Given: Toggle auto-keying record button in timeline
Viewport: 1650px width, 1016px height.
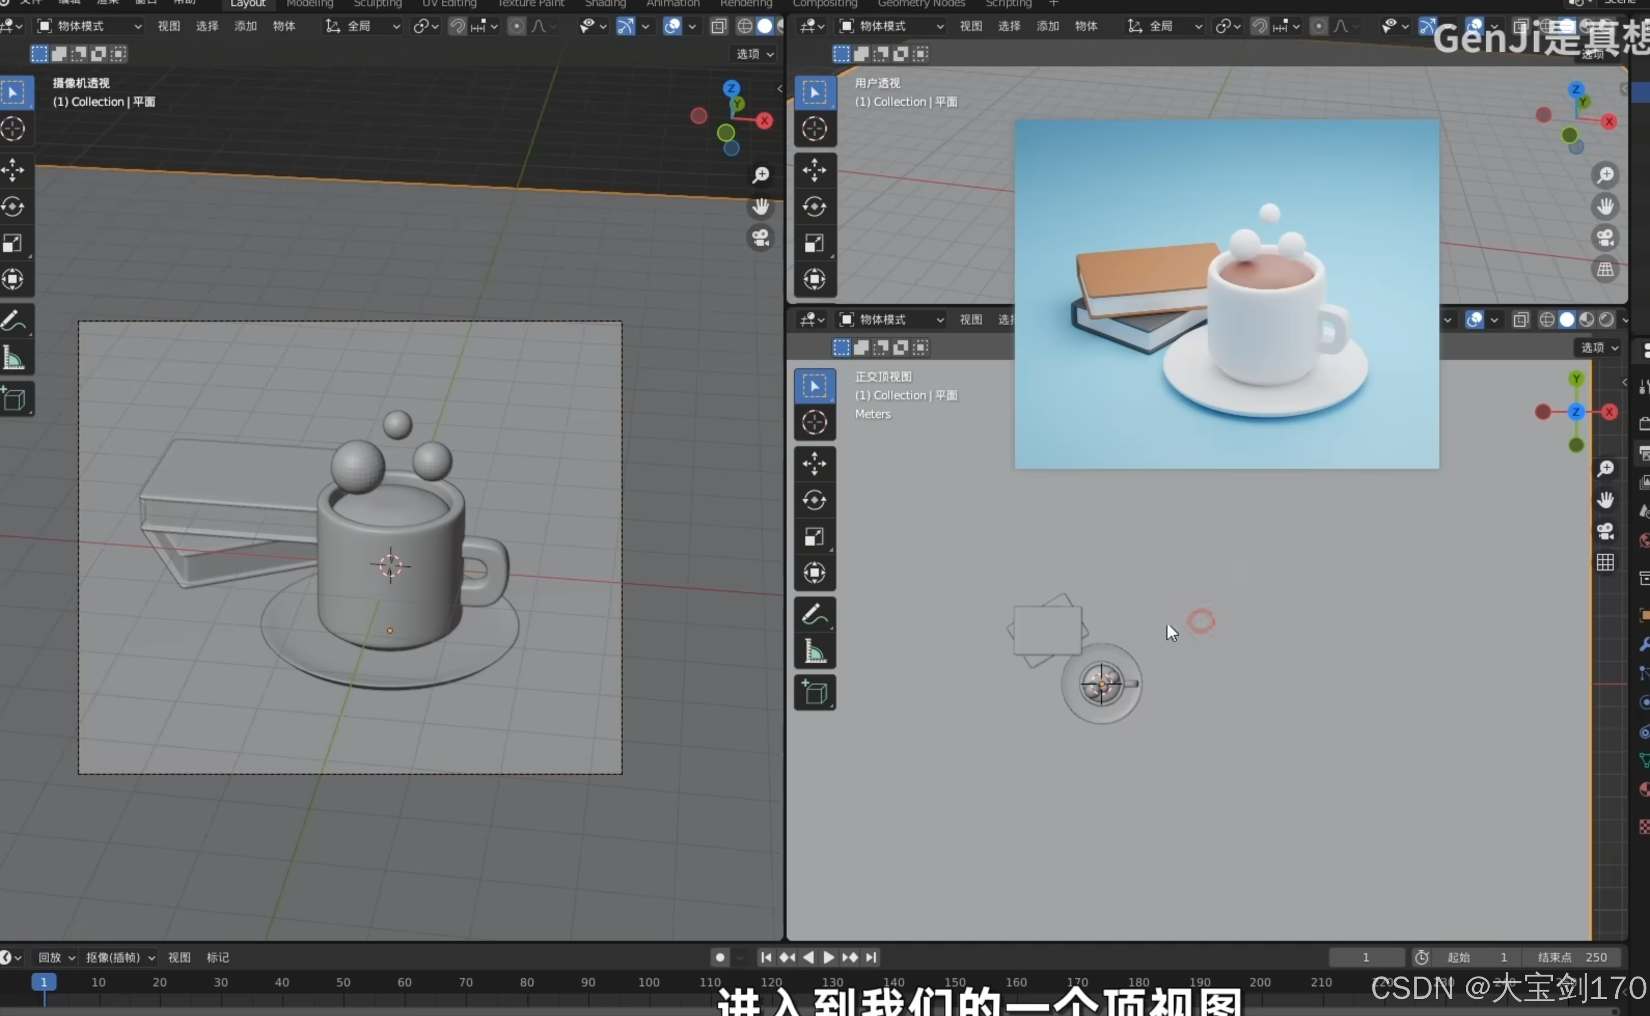Looking at the screenshot, I should tap(720, 957).
